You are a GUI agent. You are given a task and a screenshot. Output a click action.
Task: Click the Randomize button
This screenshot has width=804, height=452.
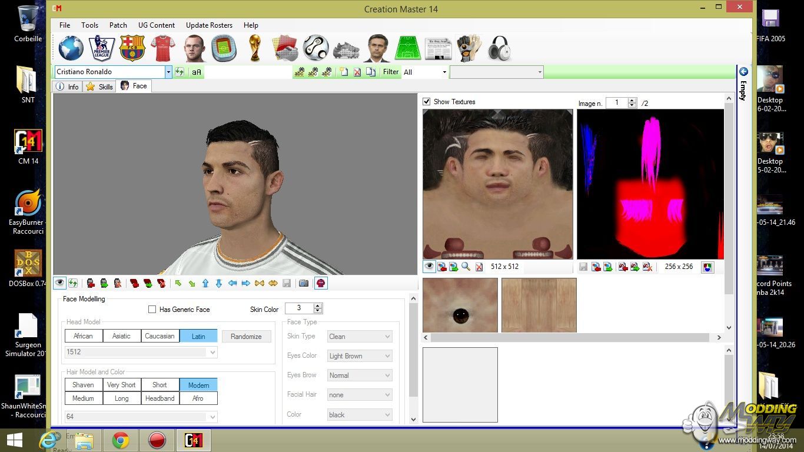[x=246, y=337]
